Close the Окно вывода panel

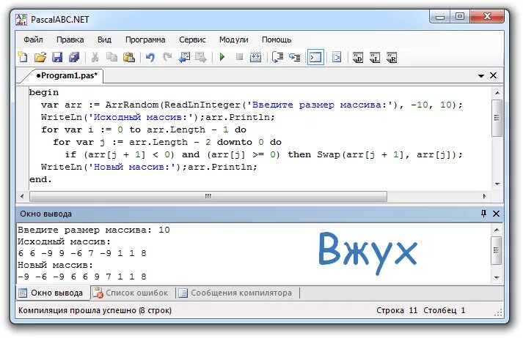pos(497,214)
